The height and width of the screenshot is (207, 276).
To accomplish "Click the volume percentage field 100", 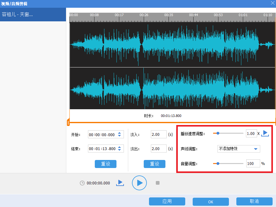I will tap(253, 164).
